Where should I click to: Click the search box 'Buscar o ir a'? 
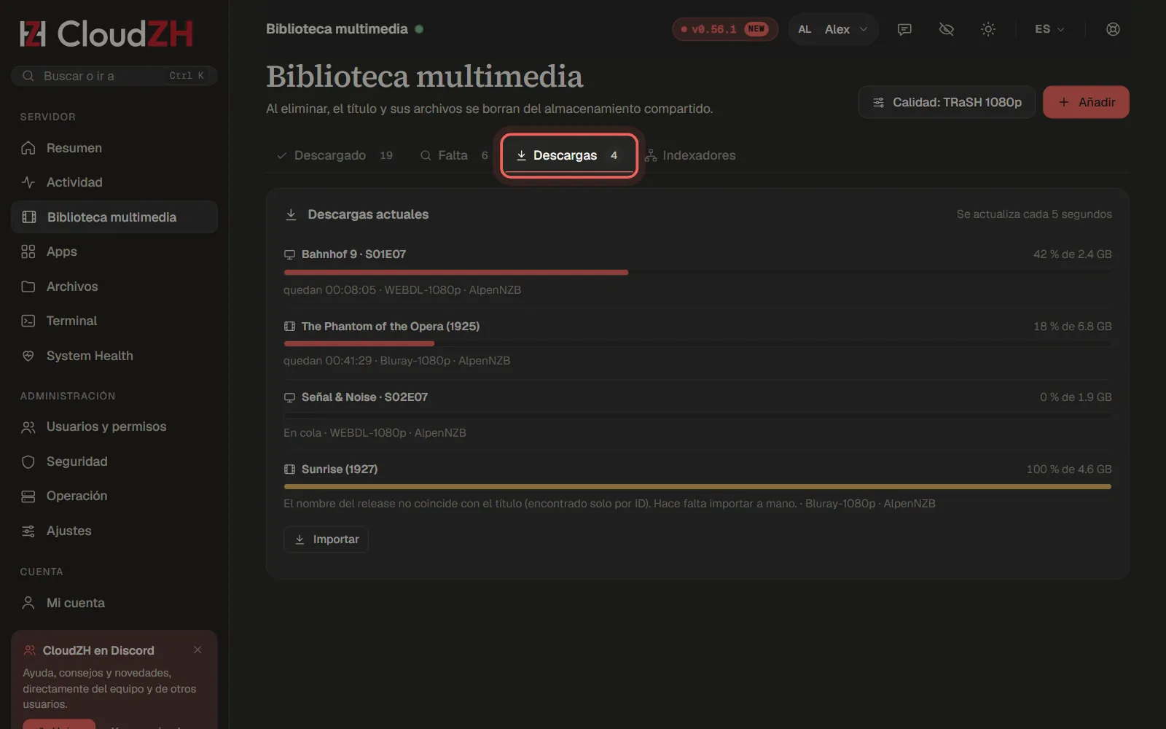(x=114, y=76)
